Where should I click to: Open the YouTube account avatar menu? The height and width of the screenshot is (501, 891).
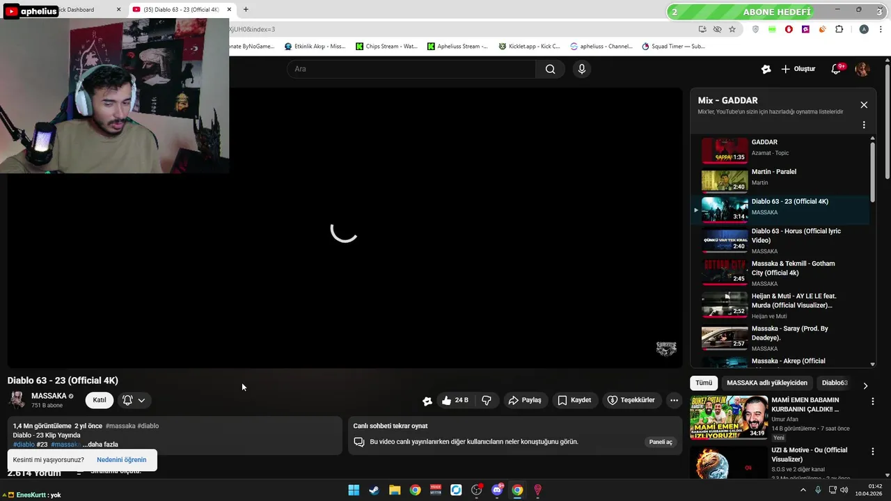tap(862, 69)
